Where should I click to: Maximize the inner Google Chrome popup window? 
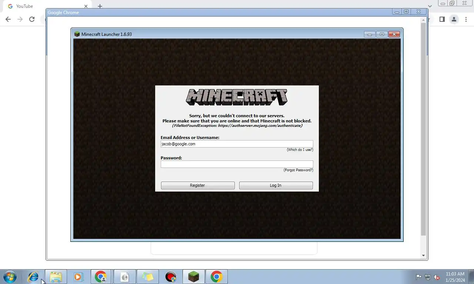406,11
